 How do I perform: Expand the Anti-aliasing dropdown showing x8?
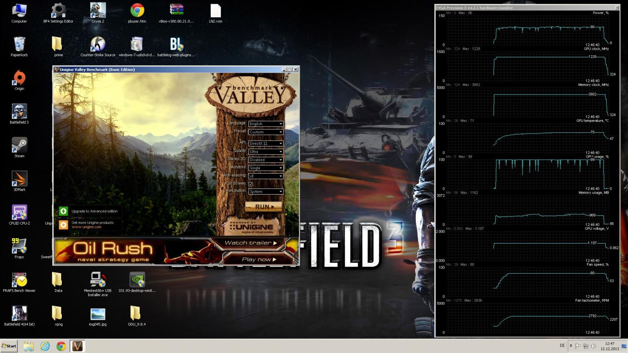[x=266, y=176]
